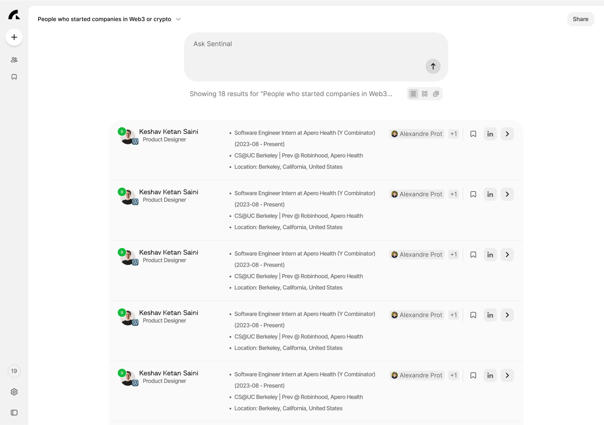Open first result's Keshav Ketan Saini avatar

[x=128, y=137]
